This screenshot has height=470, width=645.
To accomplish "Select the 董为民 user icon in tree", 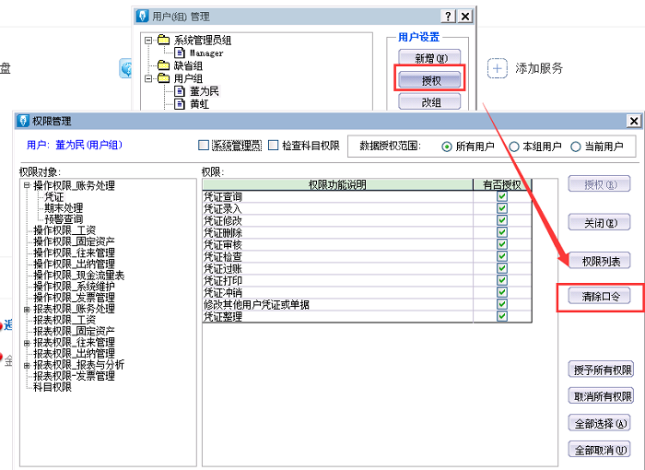I will click(x=180, y=91).
